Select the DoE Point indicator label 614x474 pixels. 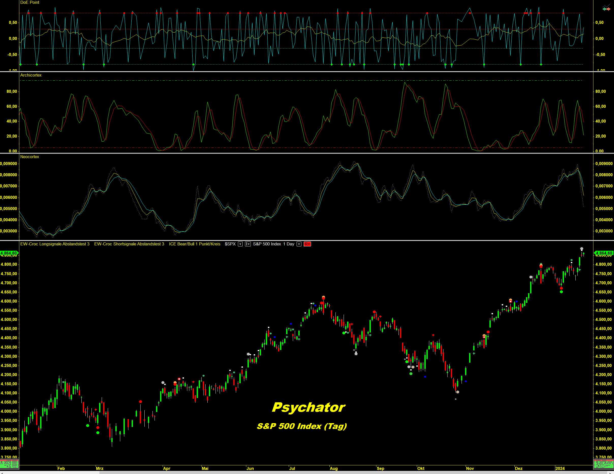(x=29, y=3)
